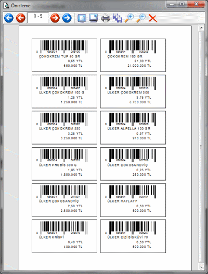Zoom in with magnifier plus icon
This screenshot has width=208, height=274.
129,18
